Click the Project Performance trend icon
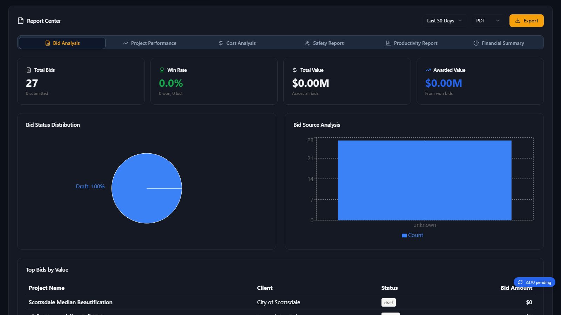 (126, 43)
